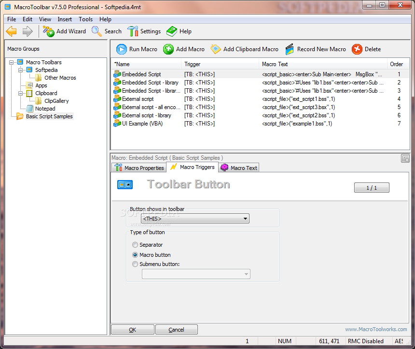Run Macro using the blue play icon
This screenshot has width=415, height=349.
tap(122, 49)
